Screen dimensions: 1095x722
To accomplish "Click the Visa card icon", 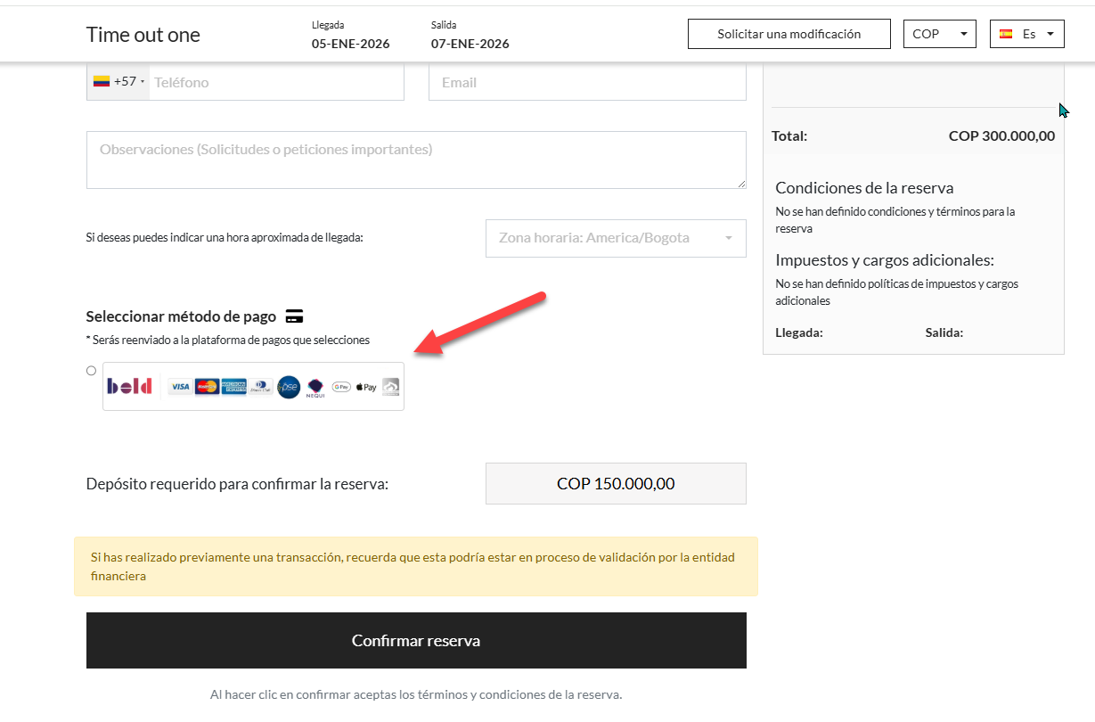I will coord(180,387).
